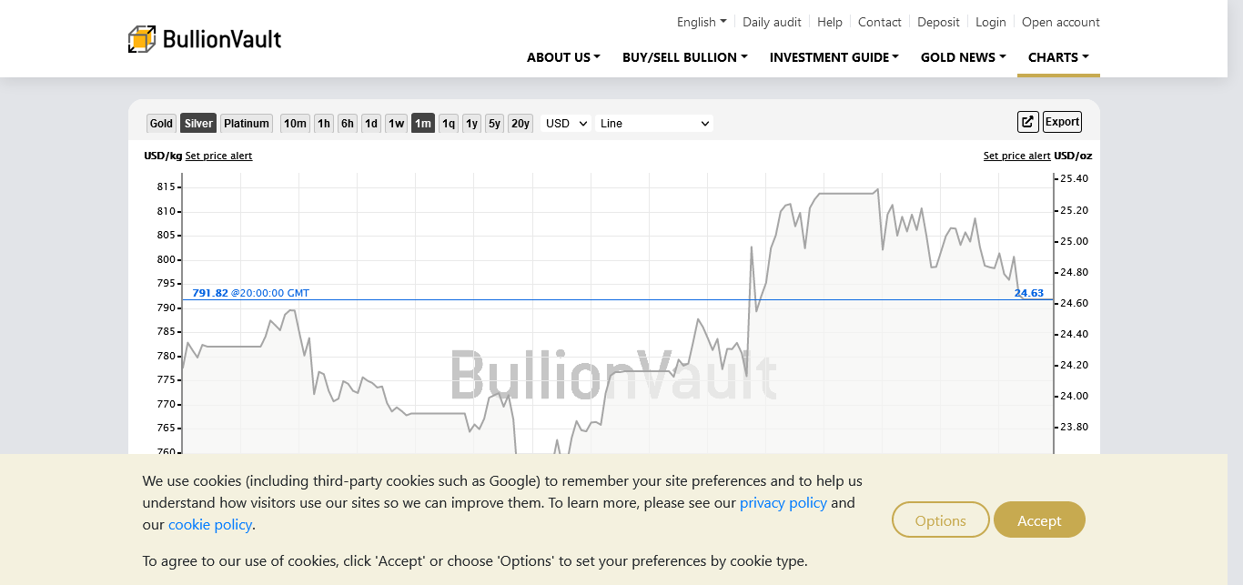Open the CHARTS menu
The height and width of the screenshot is (585, 1243).
pos(1058,57)
